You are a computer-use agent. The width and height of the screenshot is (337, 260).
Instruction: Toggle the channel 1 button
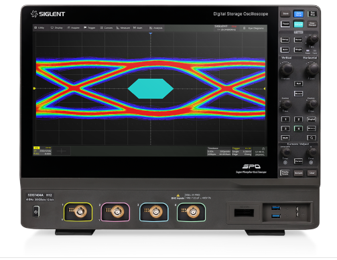pyautogui.click(x=285, y=119)
